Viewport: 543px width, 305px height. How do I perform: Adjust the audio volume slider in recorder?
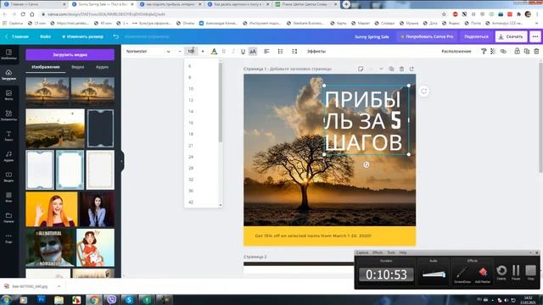coord(434,274)
